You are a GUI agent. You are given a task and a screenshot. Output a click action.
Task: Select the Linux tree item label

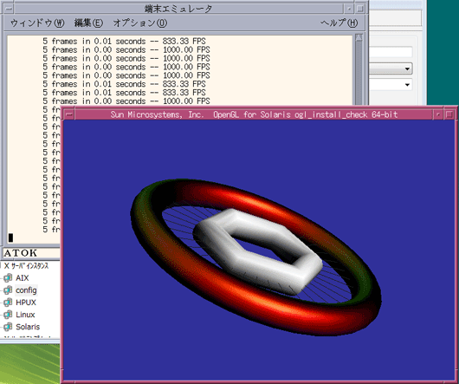tap(25, 315)
